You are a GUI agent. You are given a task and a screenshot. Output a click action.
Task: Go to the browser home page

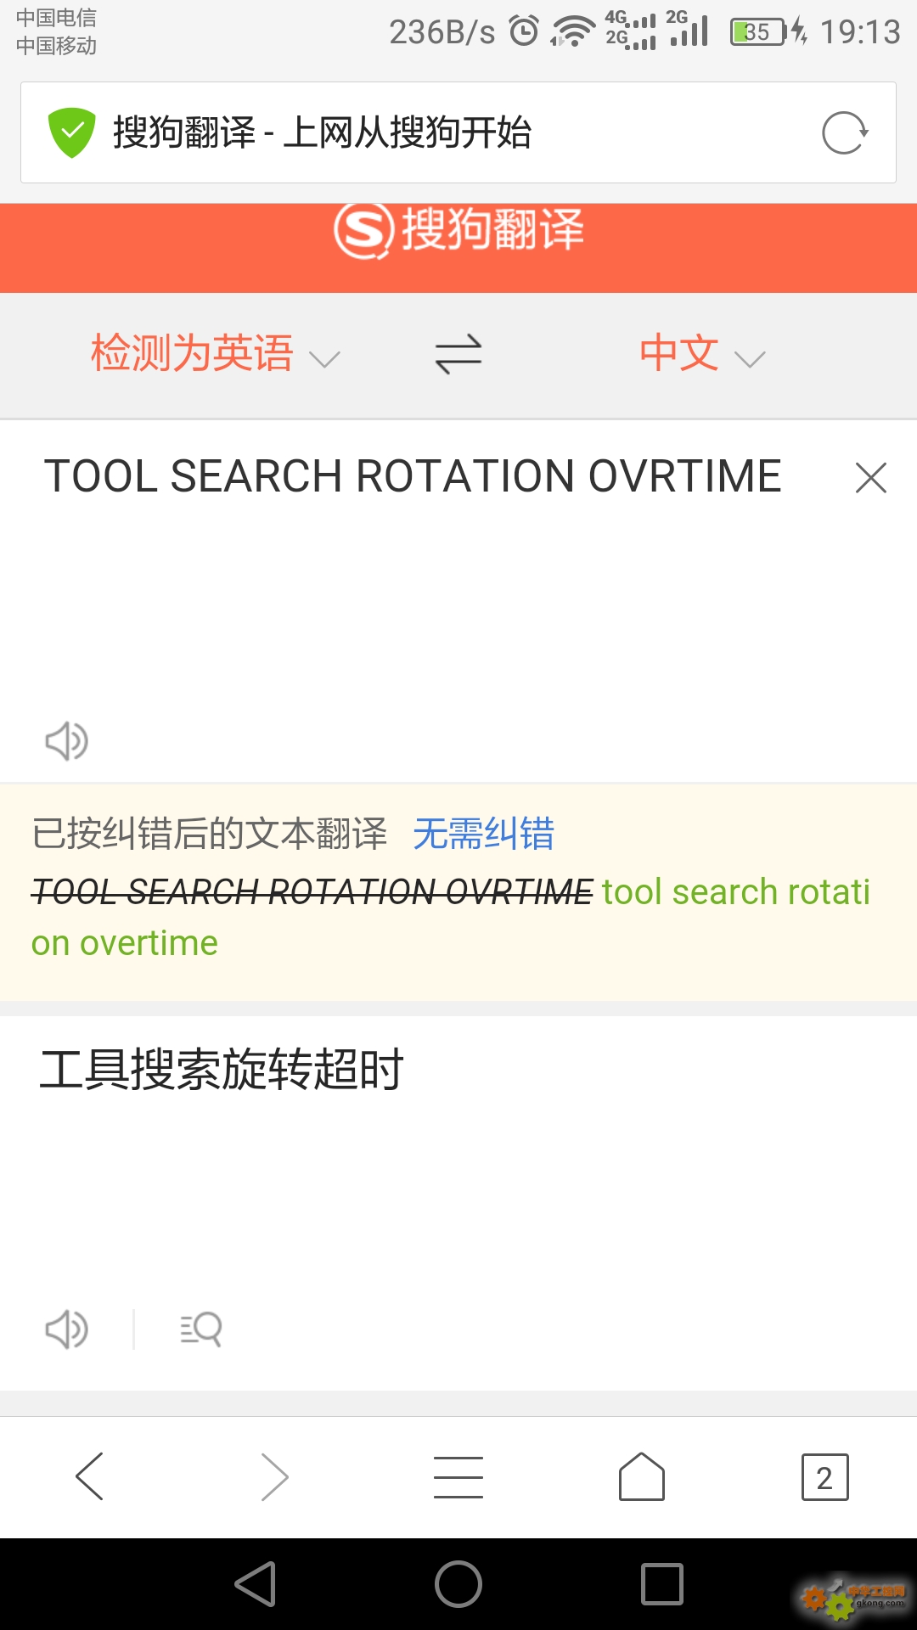(x=642, y=1476)
